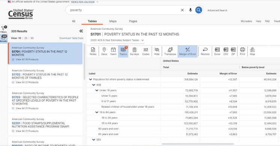This screenshot has height=146, width=280.
Task: Export the table to Excel
Action: coord(217,51)
